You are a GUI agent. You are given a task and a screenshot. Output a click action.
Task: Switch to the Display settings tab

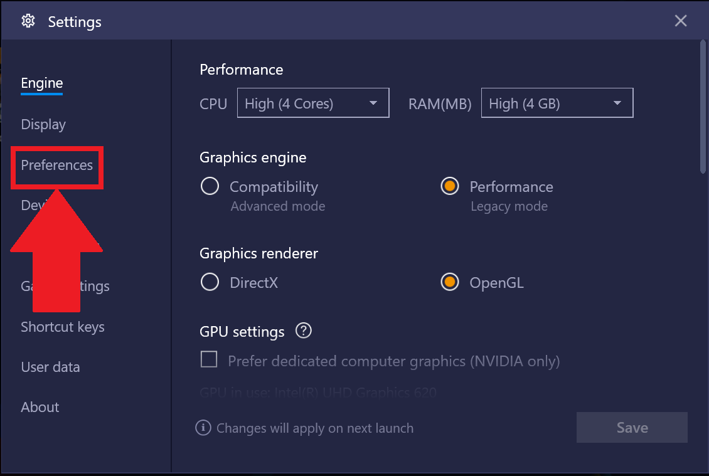[43, 124]
